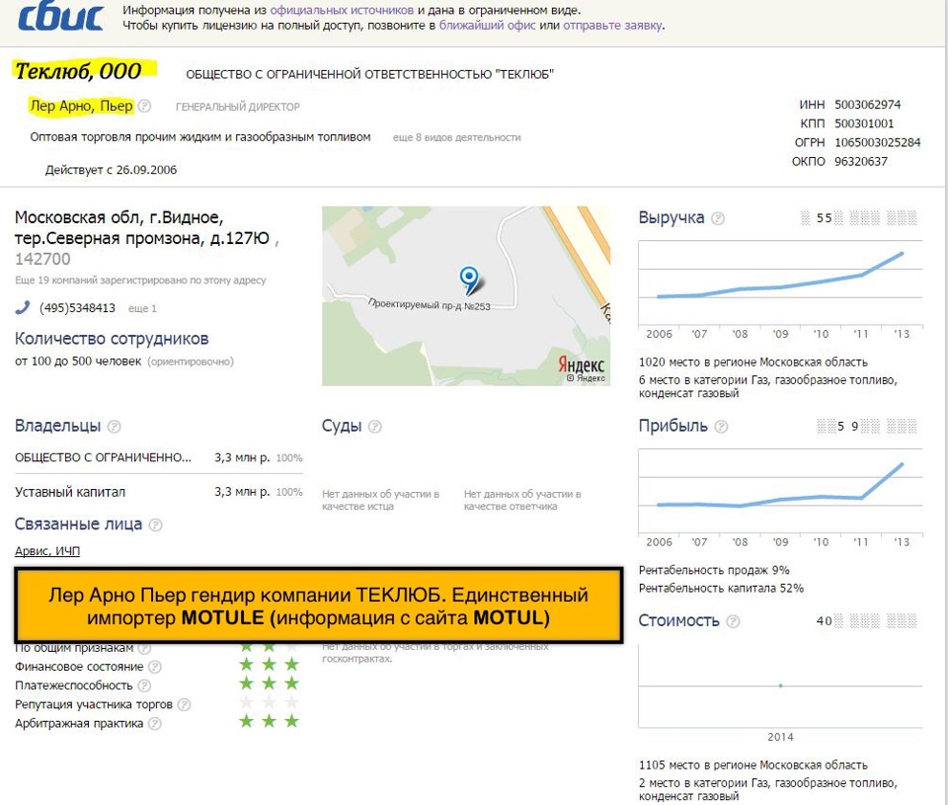
Task: Click '1020 место в регионе' ranking text
Action: (753, 362)
